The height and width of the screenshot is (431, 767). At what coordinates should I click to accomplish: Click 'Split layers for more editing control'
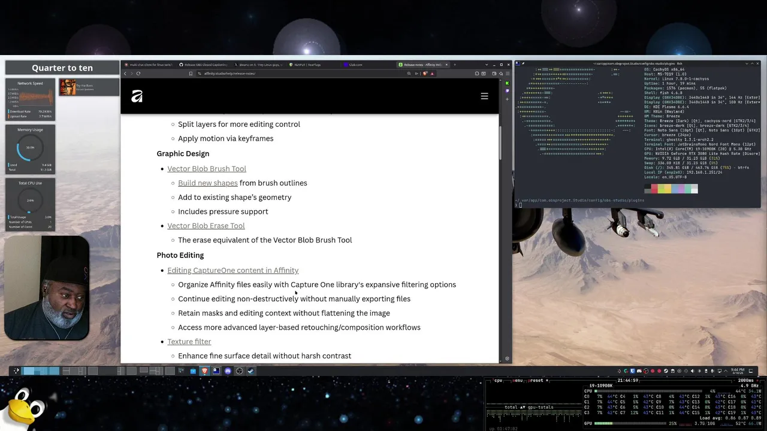tap(239, 125)
